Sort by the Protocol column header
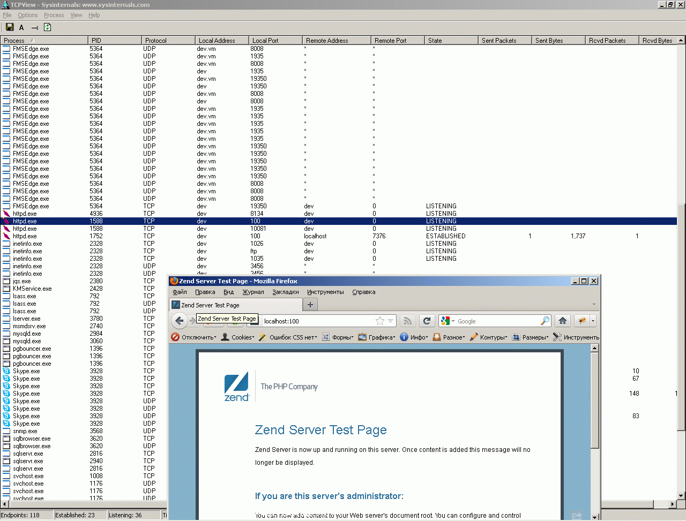The height and width of the screenshot is (521, 686). pos(168,40)
